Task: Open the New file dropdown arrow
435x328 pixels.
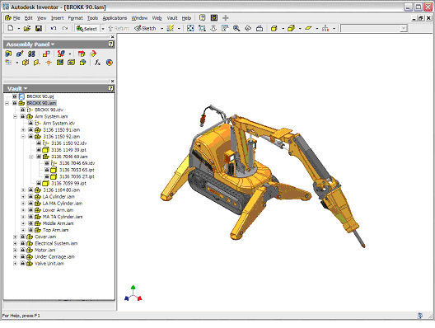Action: click(x=18, y=29)
